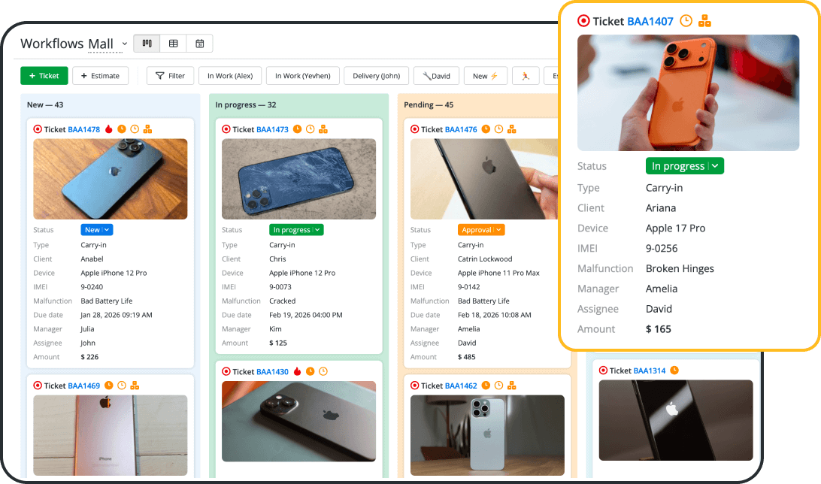Image resolution: width=821 pixels, height=484 pixels.
Task: Switch to the table view icon
Action: tap(173, 44)
